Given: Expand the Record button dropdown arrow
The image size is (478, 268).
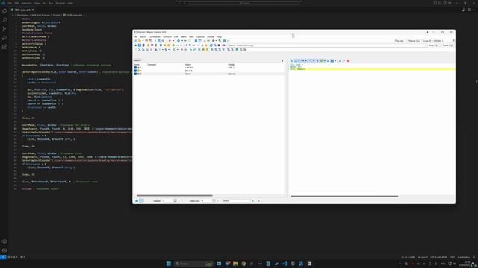Looking at the screenshot, I should pos(173,41).
